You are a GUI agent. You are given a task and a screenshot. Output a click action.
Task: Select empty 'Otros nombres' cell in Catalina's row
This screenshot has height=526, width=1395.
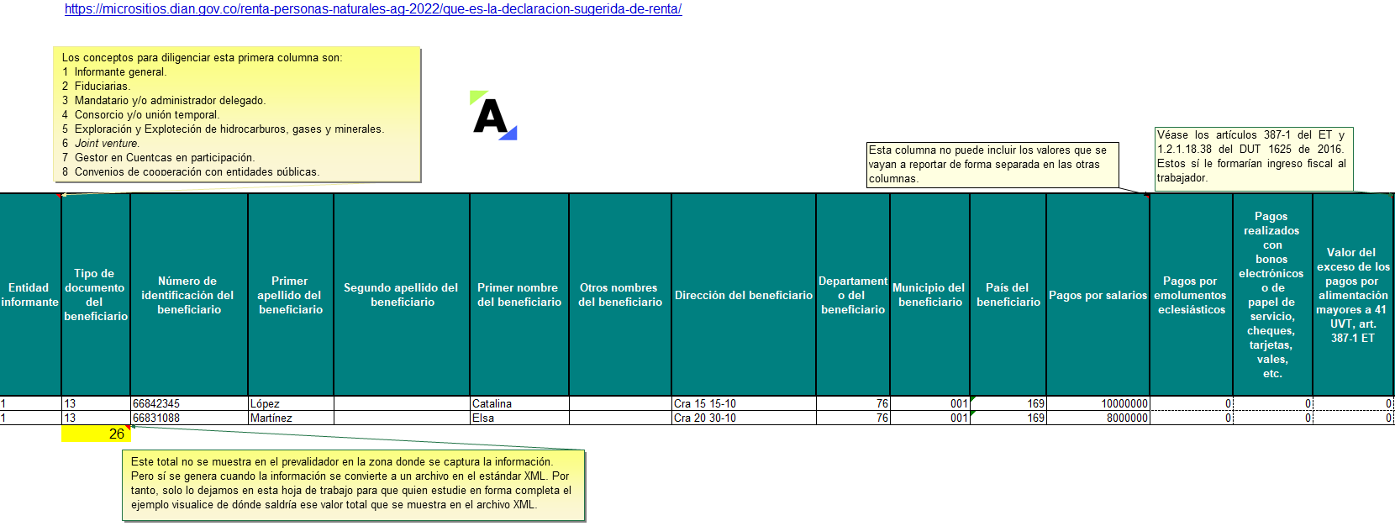(620, 403)
